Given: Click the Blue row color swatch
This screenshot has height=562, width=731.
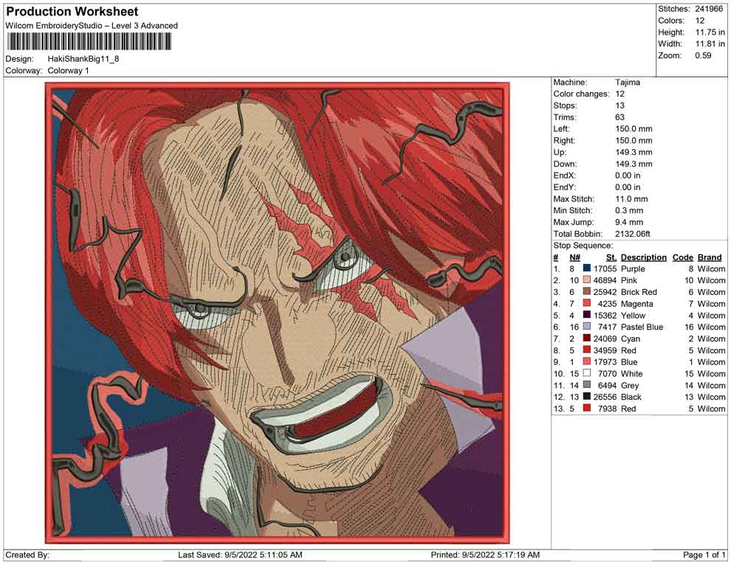Looking at the screenshot, I should pos(586,361).
